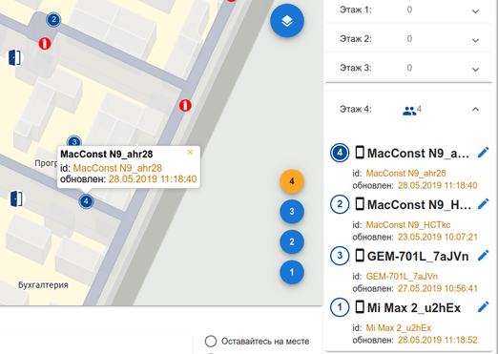Click the orange floor 4 button
The width and height of the screenshot is (498, 354).
(x=292, y=181)
